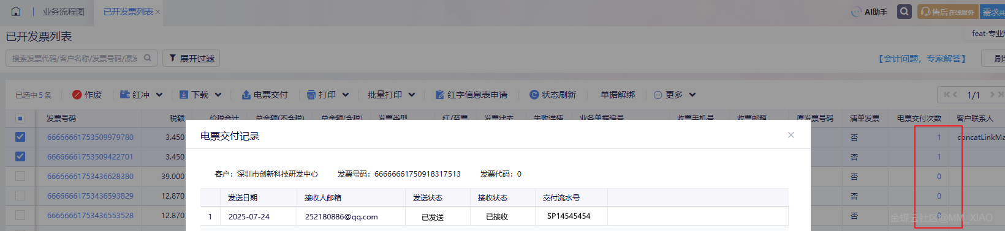Image resolution: width=1005 pixels, height=231 pixels.
Task: Open 售后在线服务 headset support
Action: coord(947,12)
